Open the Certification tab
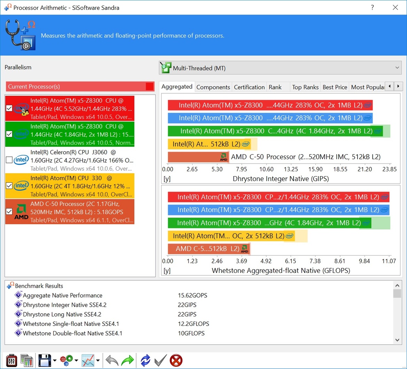The height and width of the screenshot is (369, 407). coord(249,87)
